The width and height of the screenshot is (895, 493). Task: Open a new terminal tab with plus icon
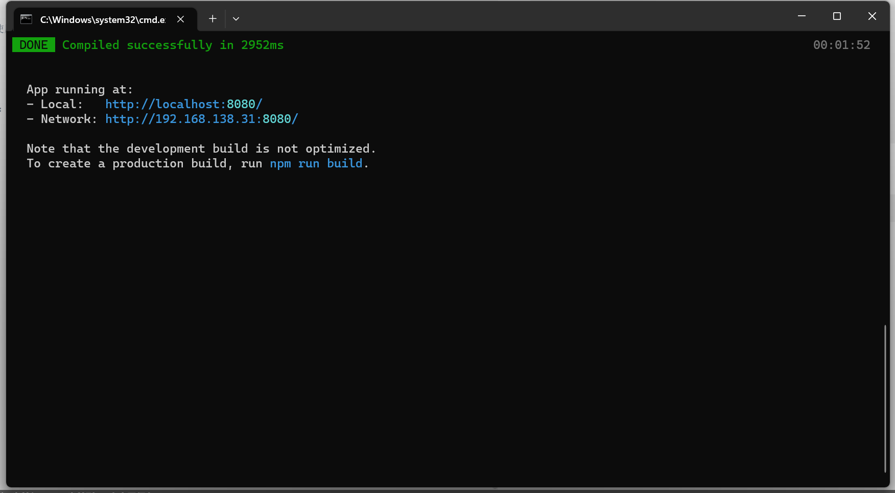point(213,19)
